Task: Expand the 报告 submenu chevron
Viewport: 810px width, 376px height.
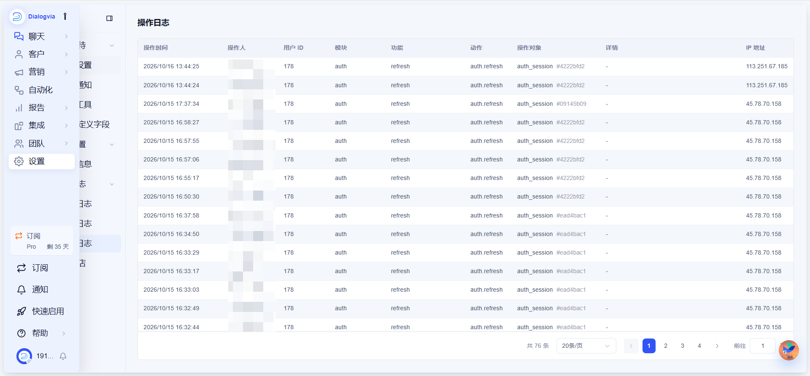Action: point(66,108)
